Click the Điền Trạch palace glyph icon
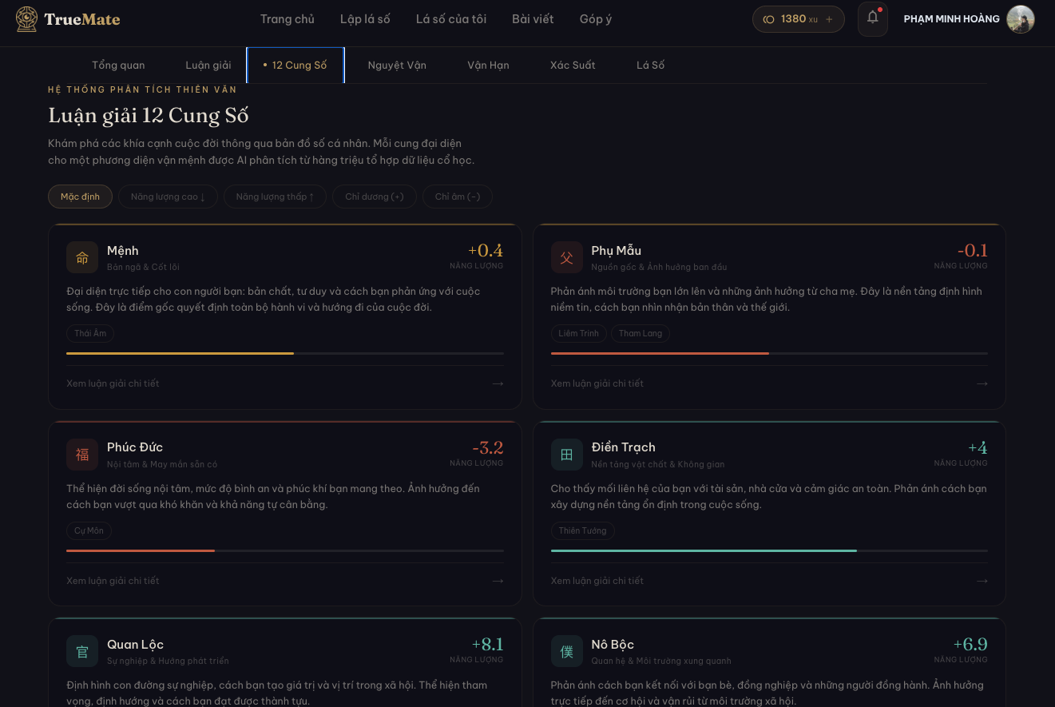The width and height of the screenshot is (1055, 707). pyautogui.click(x=566, y=455)
